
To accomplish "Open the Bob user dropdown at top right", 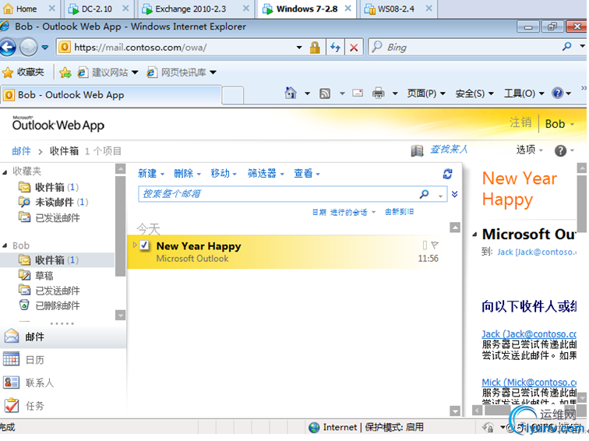I will [x=559, y=124].
